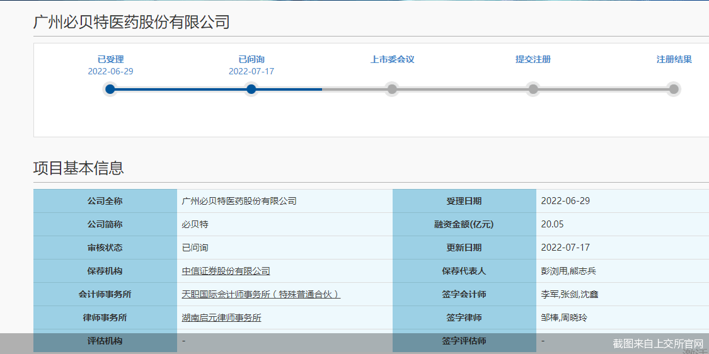The width and height of the screenshot is (709, 354).
Task: Click the 必贝特 short name value
Action: (x=195, y=225)
